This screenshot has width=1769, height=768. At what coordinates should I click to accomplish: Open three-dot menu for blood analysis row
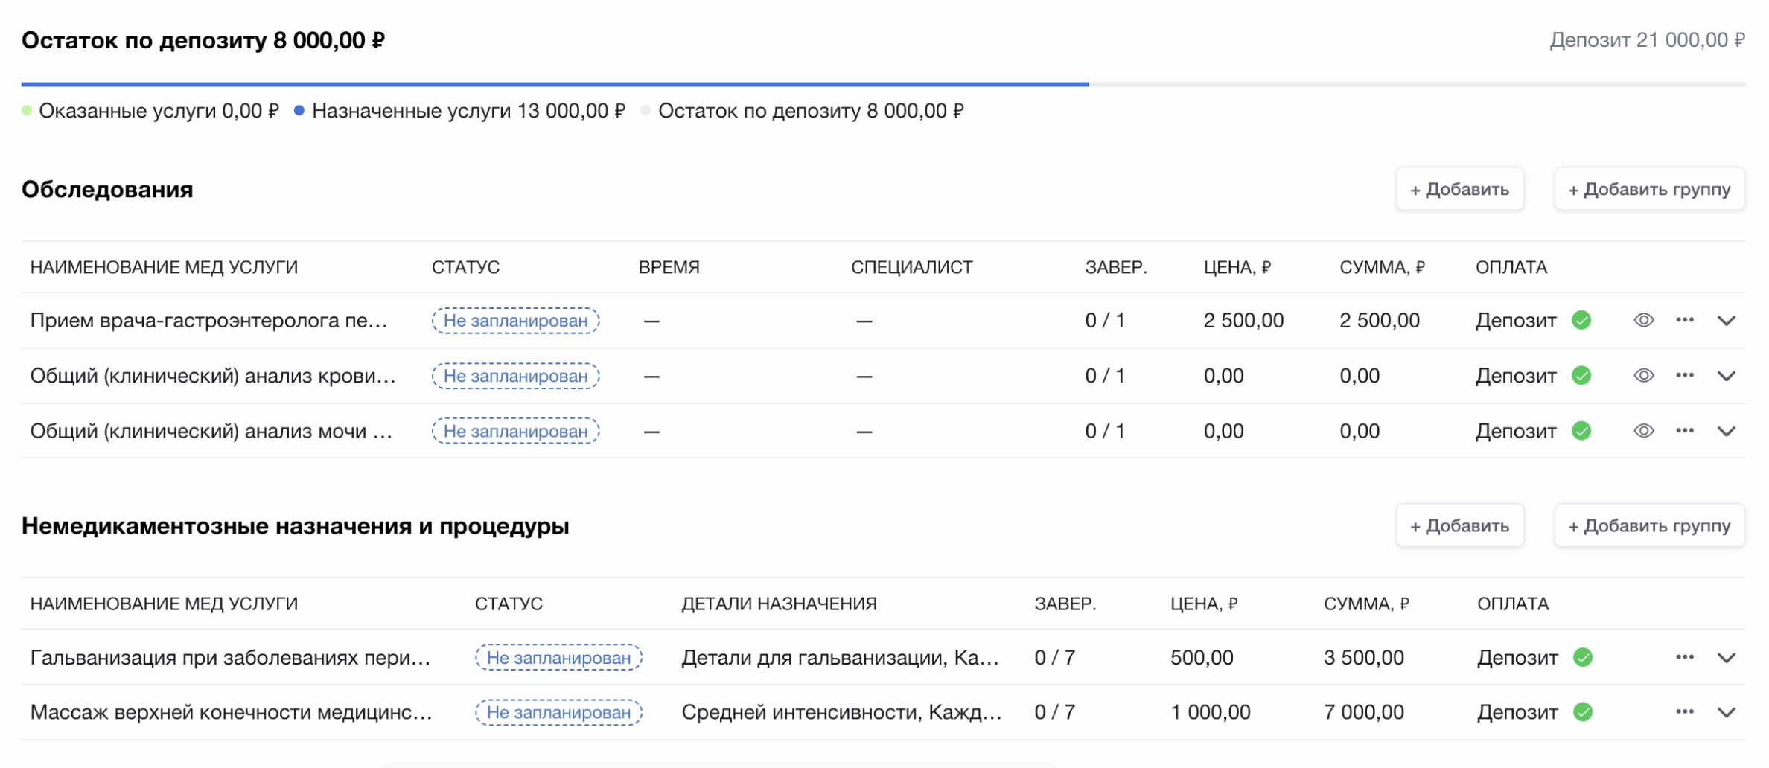[x=1684, y=375]
